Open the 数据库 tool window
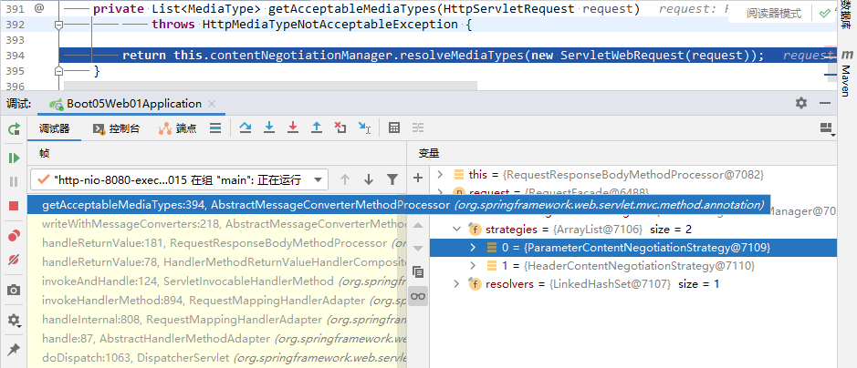Viewport: 857px width, 368px height. tap(846, 16)
